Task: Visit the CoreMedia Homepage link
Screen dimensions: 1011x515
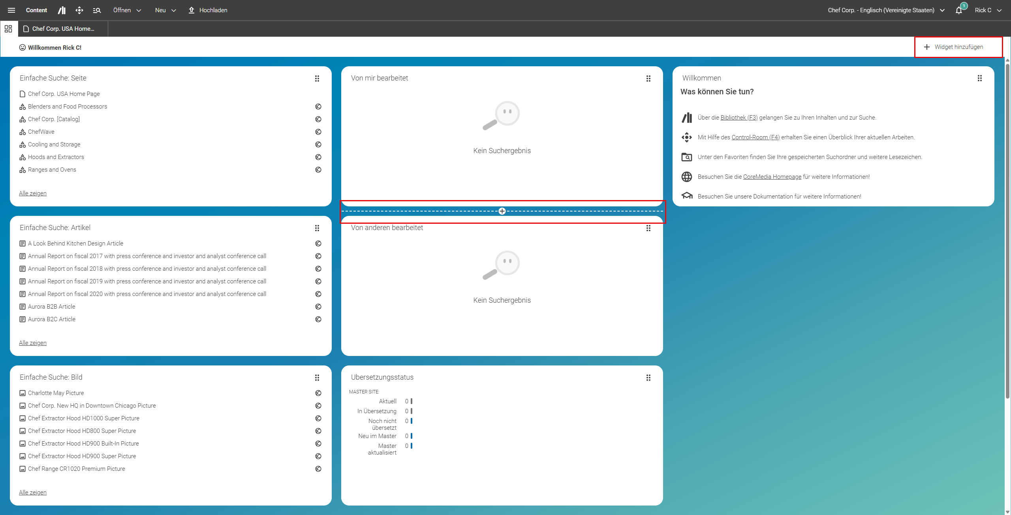Action: point(772,177)
